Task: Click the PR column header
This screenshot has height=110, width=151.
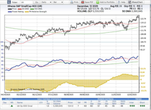Action: (85, 102)
